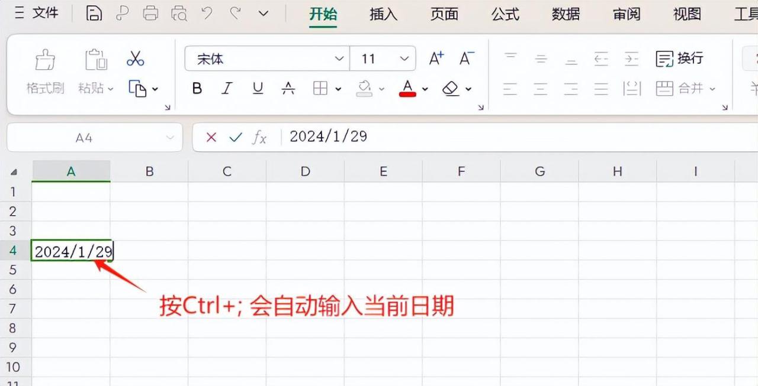The width and height of the screenshot is (758, 386).
Task: Click the align right icon
Action: pyautogui.click(x=571, y=89)
